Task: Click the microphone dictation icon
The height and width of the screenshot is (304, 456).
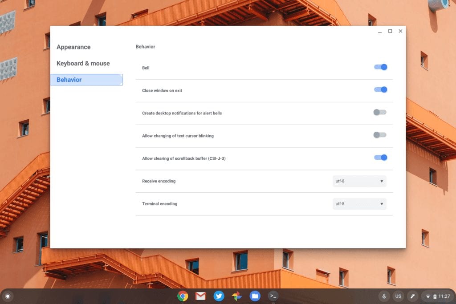Action: (384, 296)
